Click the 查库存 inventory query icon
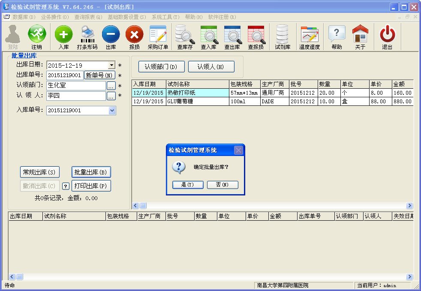 (x=185, y=37)
